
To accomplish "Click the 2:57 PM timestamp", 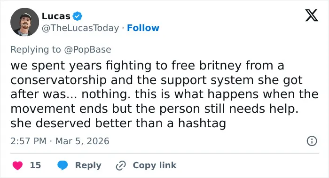I will (x=28, y=141).
